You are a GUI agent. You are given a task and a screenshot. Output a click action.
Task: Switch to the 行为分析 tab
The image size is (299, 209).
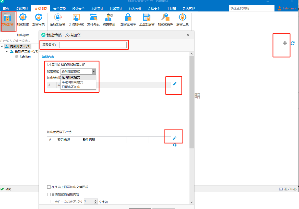135,9
